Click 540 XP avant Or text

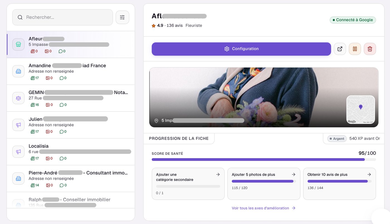tap(365, 138)
